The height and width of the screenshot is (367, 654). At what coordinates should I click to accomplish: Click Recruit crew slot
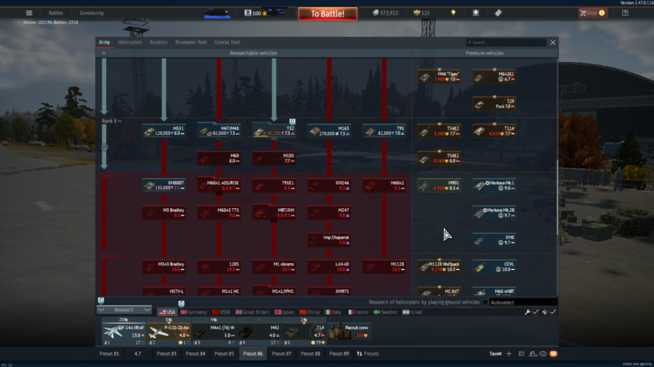point(349,331)
